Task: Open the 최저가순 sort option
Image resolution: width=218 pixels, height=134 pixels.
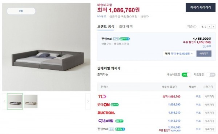Action: pos(102,75)
